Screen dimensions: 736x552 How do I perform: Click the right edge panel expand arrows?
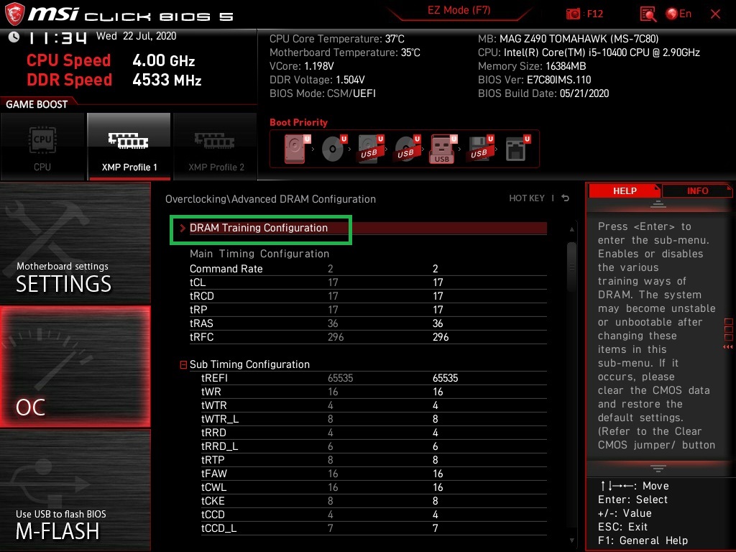click(x=728, y=347)
